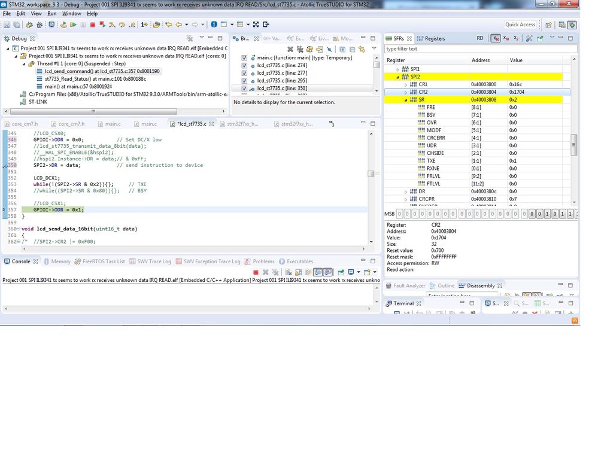Toggle checkbox for lcd_st7735.c line 274 breakpoint

244,65
